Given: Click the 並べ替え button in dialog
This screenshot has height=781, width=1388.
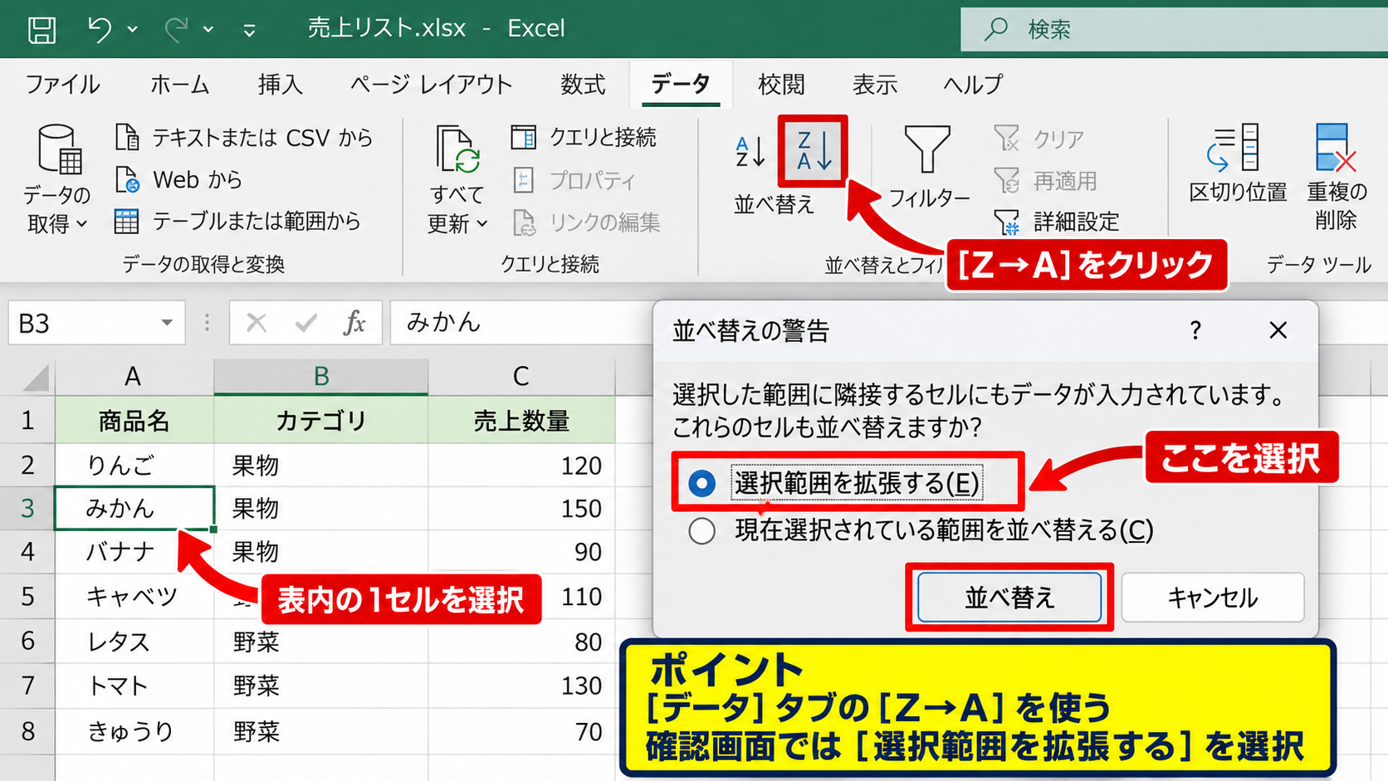Looking at the screenshot, I should [1009, 598].
